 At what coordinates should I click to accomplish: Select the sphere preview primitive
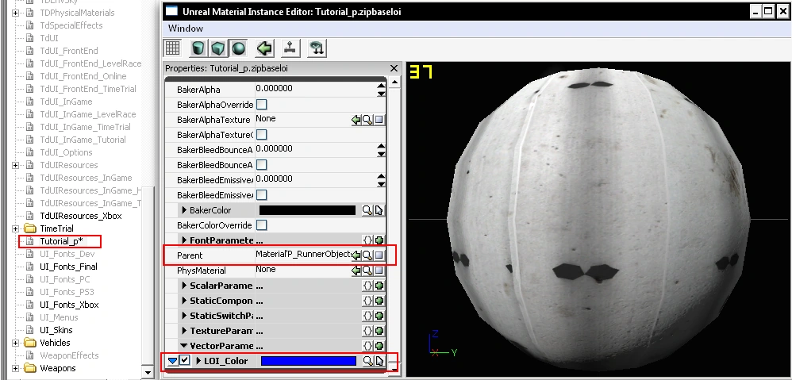[x=239, y=48]
